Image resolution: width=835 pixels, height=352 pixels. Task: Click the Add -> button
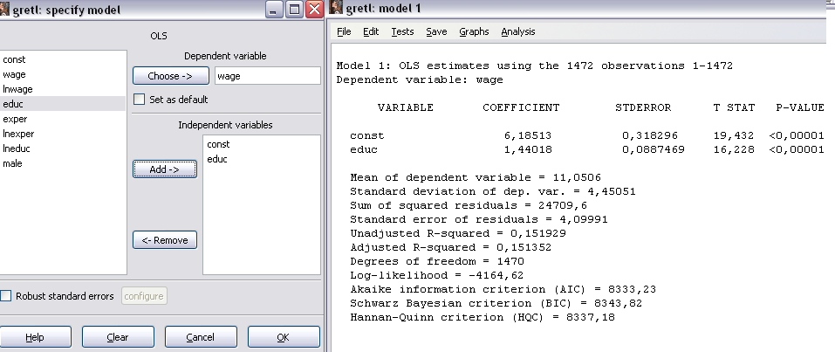(165, 169)
